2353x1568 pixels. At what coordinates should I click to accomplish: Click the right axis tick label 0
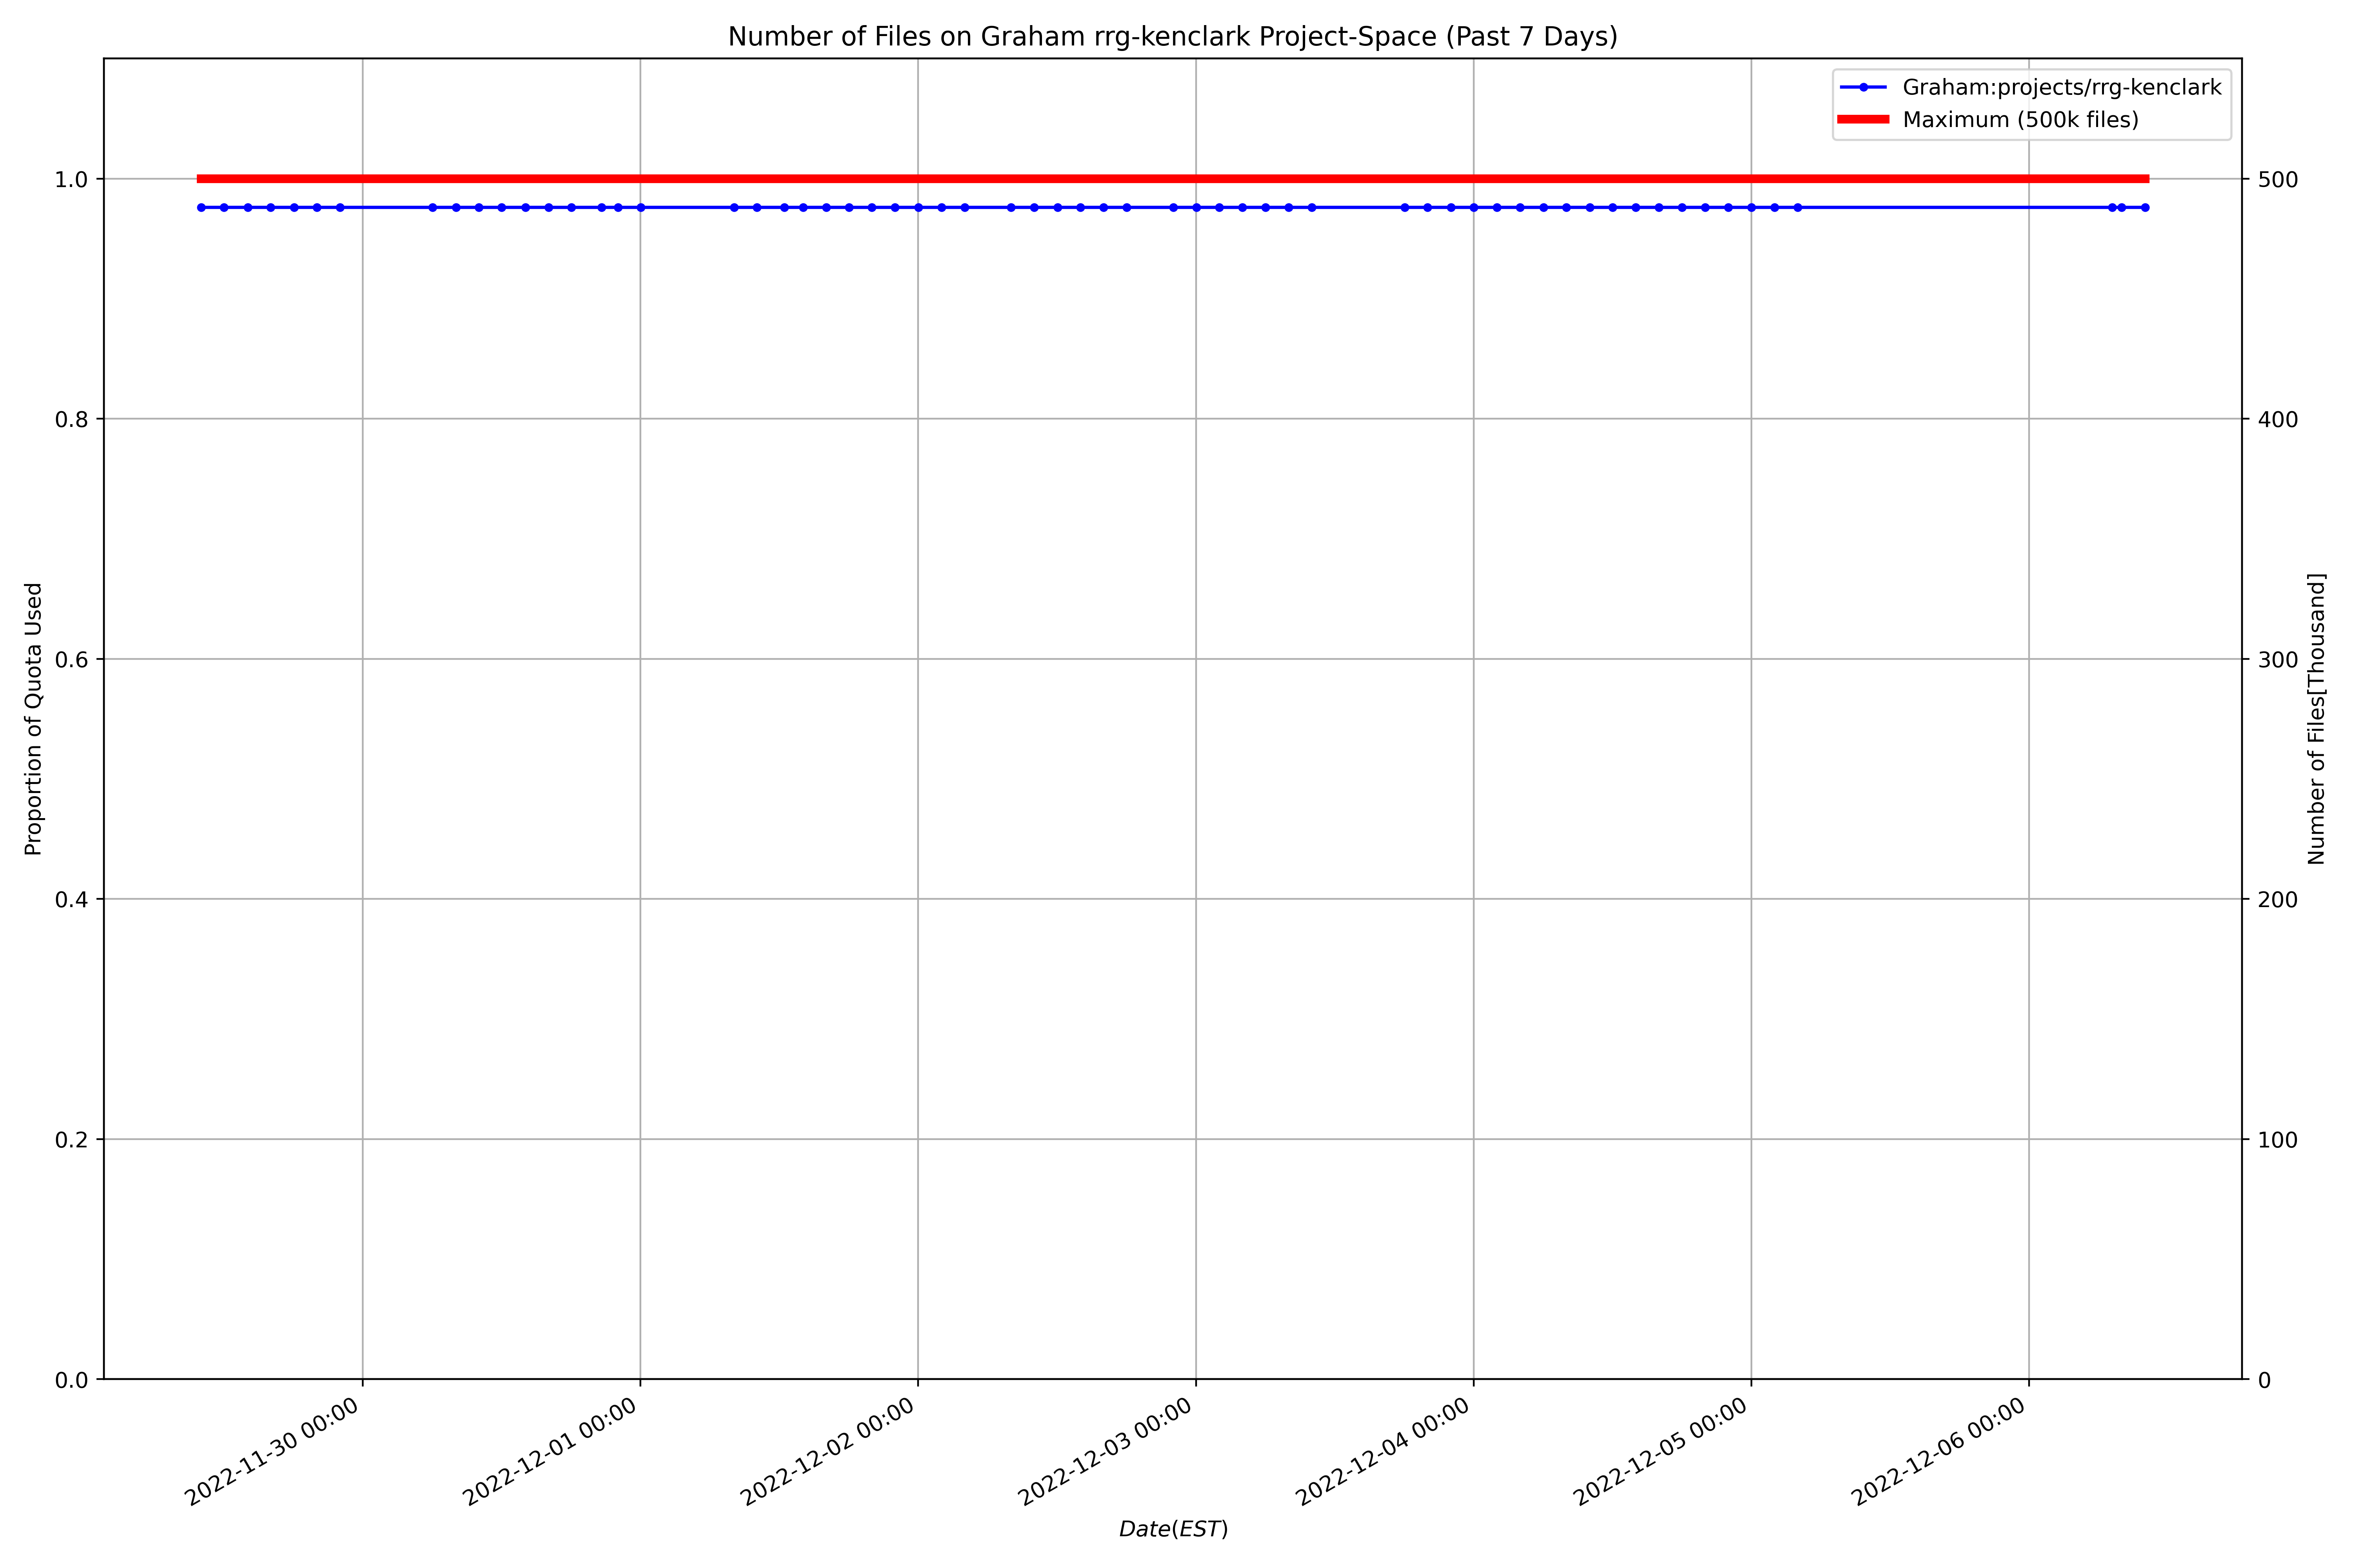point(2264,1380)
